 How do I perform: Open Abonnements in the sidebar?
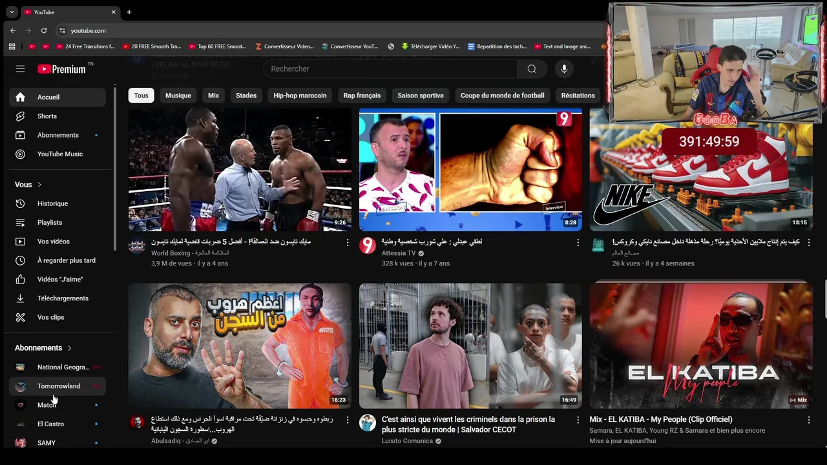[58, 135]
